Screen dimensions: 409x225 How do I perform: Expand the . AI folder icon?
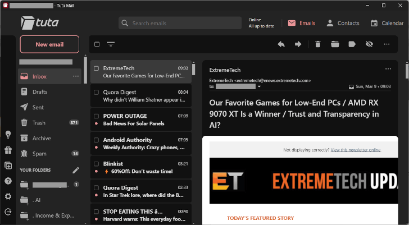coord(25,200)
